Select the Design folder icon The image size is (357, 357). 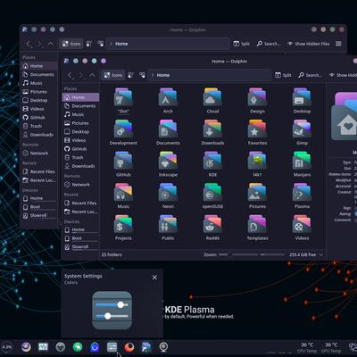point(257,97)
